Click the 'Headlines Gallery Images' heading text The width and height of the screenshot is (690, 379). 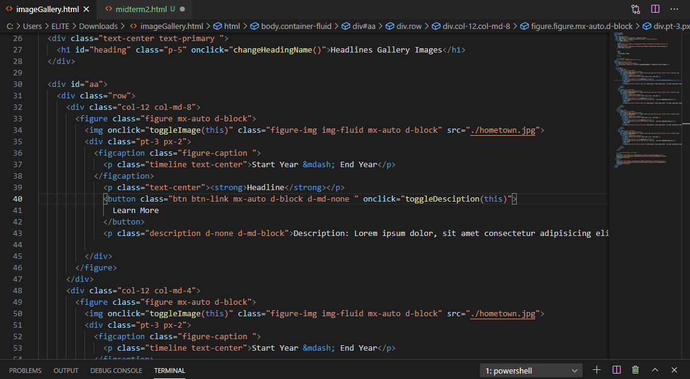[386, 49]
